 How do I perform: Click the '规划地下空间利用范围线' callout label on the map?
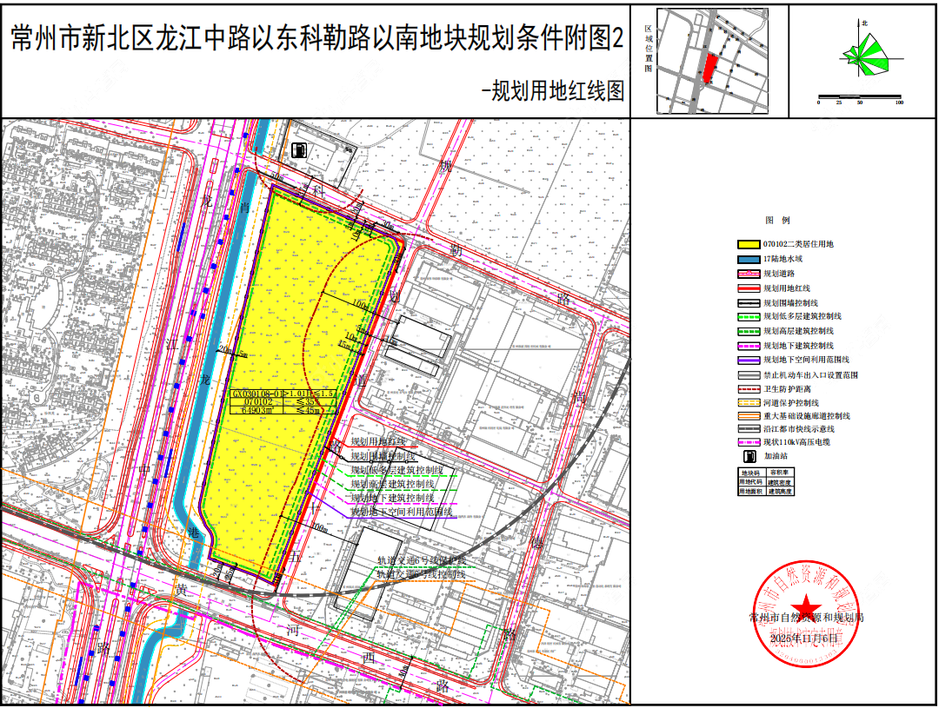click(x=403, y=513)
